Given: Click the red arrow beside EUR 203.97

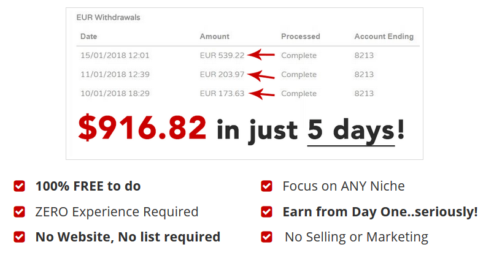Looking at the screenshot, I should point(261,75).
